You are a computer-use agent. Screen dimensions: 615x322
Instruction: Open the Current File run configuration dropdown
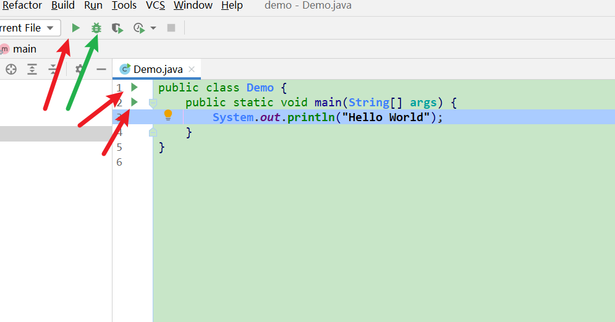pos(28,28)
